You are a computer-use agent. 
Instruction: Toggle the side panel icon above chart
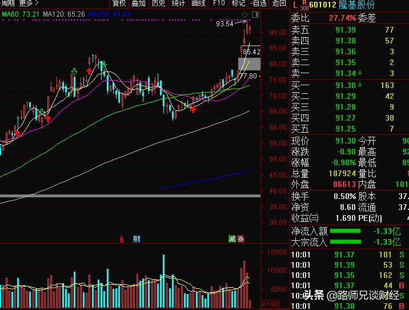pyautogui.click(x=255, y=15)
